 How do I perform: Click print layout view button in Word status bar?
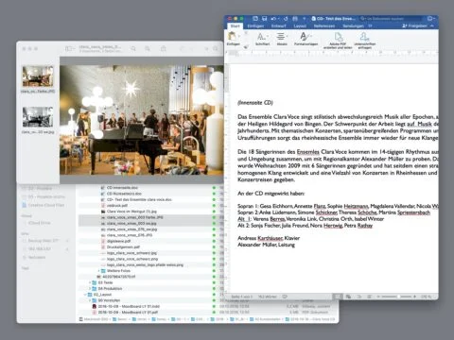pyautogui.click(x=338, y=297)
